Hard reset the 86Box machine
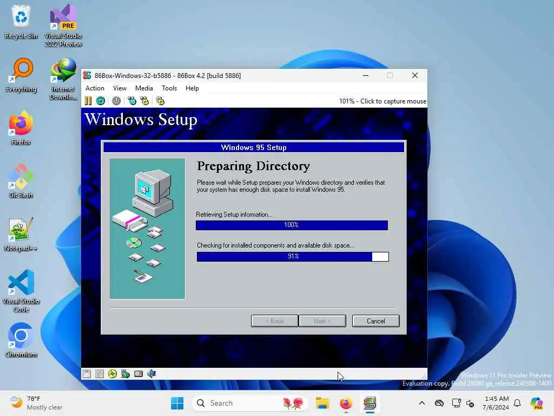Screen dimensions: 554x416 (x=101, y=101)
